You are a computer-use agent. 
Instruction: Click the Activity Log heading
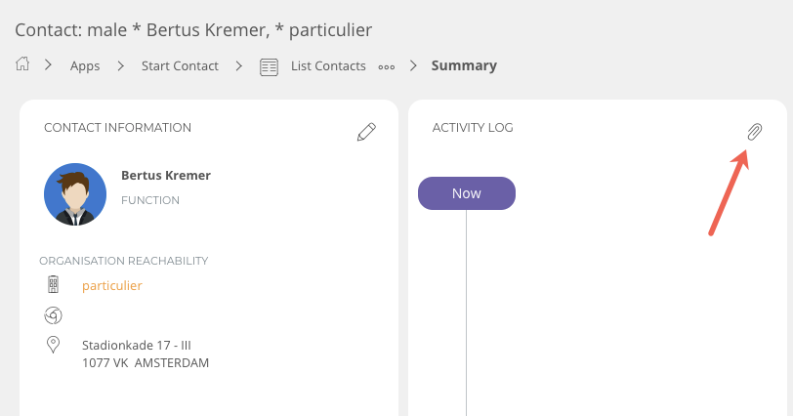[473, 128]
